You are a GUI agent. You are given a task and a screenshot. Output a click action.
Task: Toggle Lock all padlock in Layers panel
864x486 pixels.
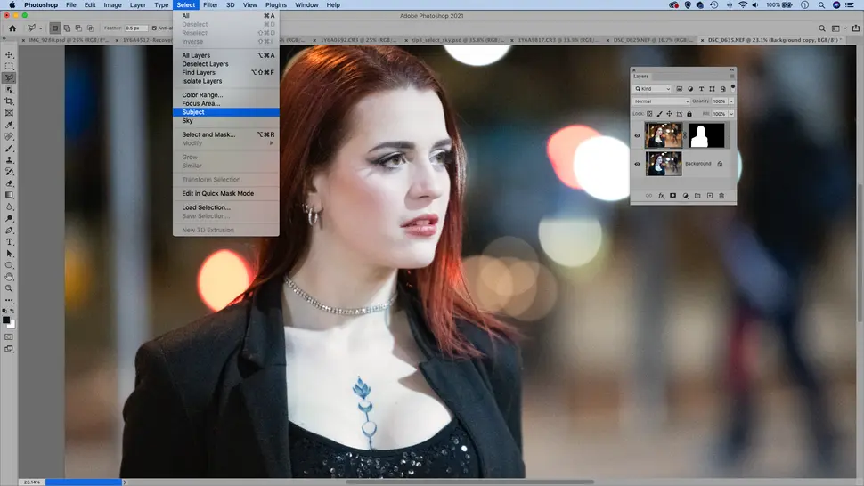[689, 114]
